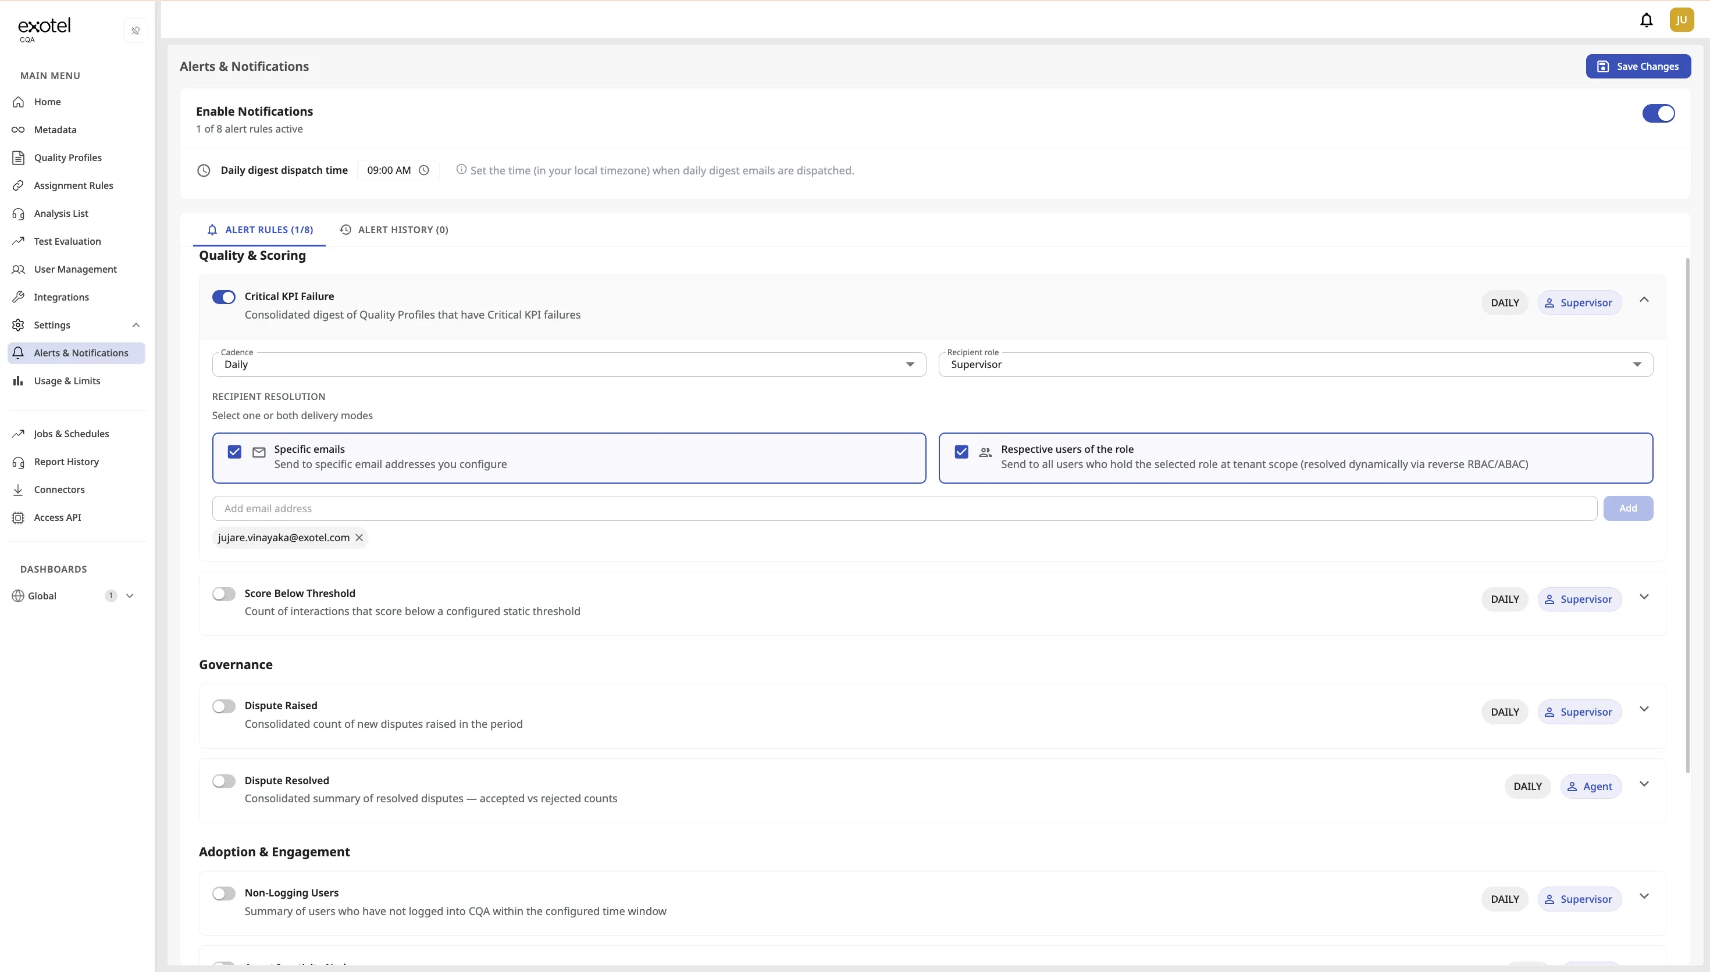The image size is (1710, 972).
Task: Click the Integrations wrench icon
Action: coord(19,297)
